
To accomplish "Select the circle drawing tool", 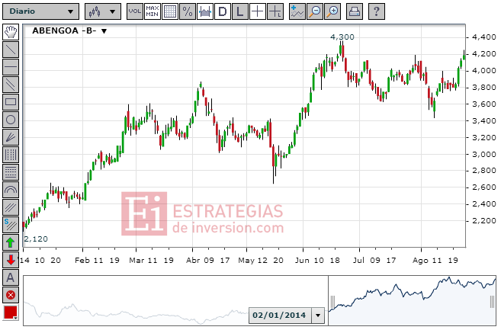I will (11, 120).
